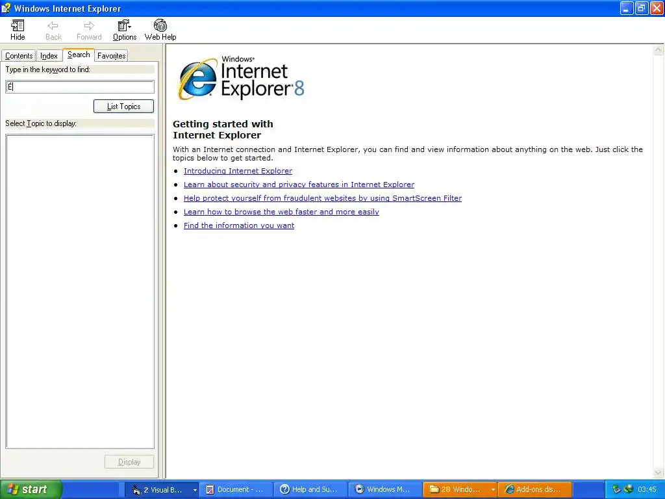The width and height of the screenshot is (665, 499).
Task: Open browse the web faster link
Action: click(x=281, y=212)
